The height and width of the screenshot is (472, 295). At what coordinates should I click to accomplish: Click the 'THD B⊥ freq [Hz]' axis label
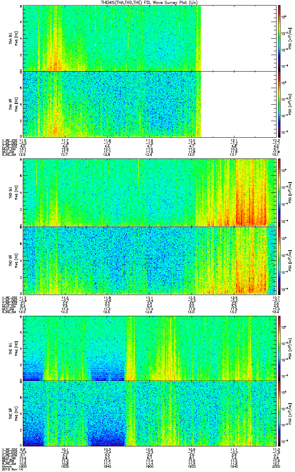tap(13, 192)
